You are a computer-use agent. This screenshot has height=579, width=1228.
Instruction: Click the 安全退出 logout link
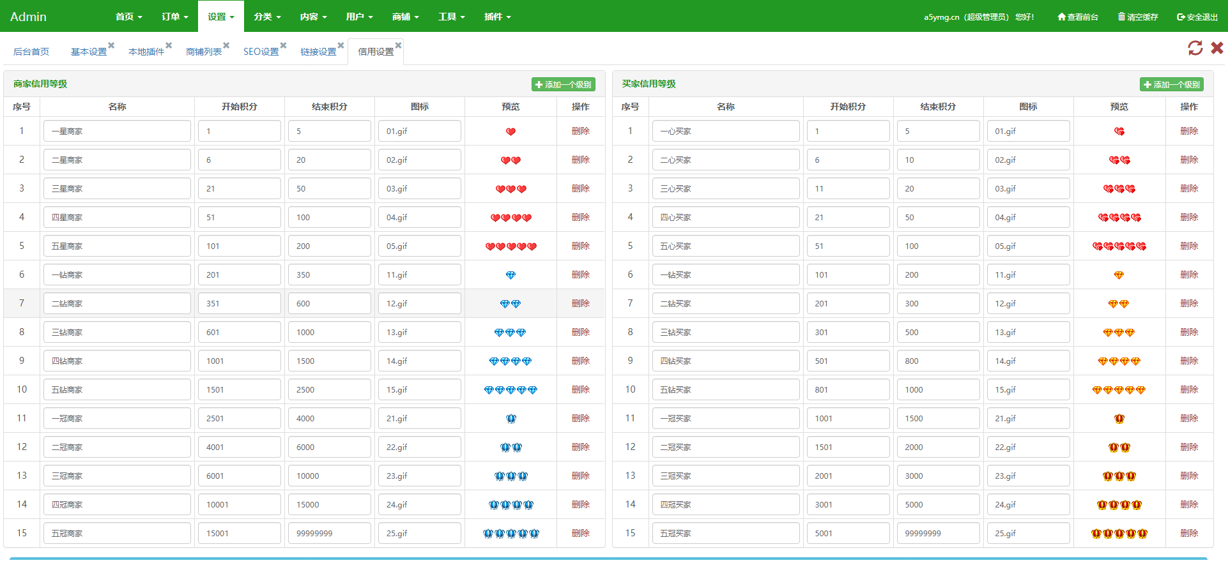[x=1197, y=17]
